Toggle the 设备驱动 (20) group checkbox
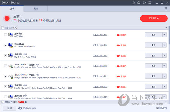 [x=3, y=28]
